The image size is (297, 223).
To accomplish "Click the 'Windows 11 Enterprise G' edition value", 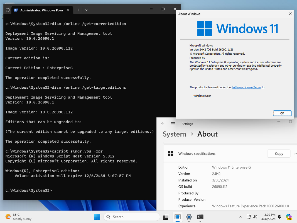I will coord(231,167).
